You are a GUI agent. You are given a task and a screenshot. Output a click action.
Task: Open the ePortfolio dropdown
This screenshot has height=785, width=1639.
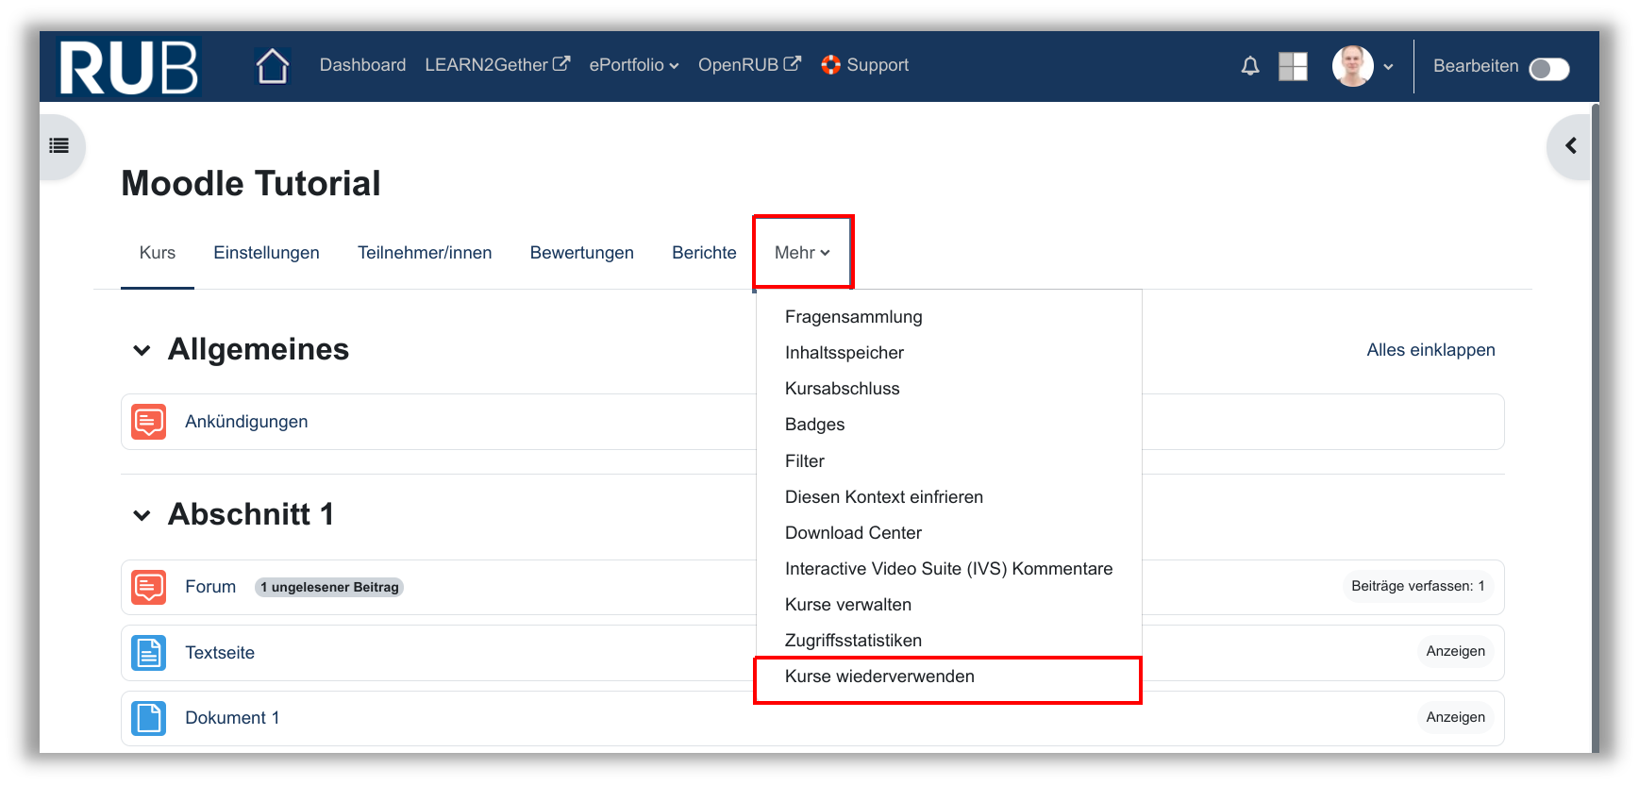633,65
